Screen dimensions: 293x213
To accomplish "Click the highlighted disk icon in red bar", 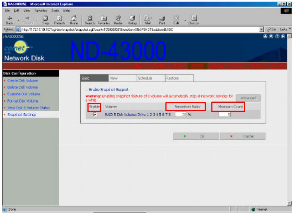I will coord(197,66).
